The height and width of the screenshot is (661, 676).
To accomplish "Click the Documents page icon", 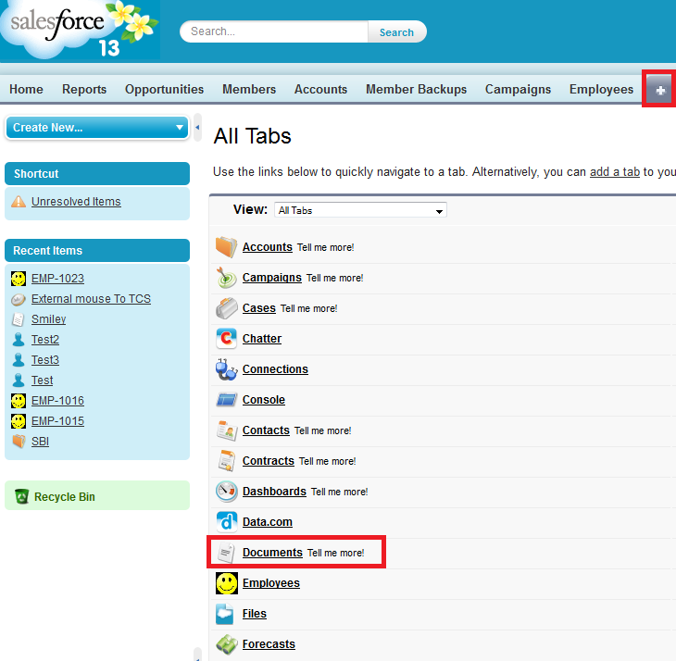I will click(x=226, y=553).
